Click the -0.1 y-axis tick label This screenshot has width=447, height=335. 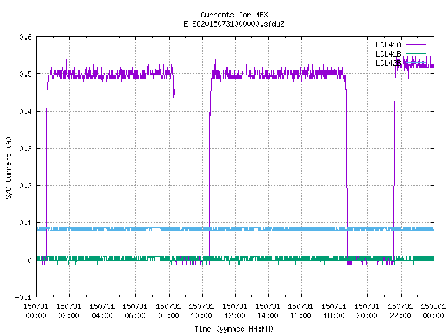click(23, 297)
